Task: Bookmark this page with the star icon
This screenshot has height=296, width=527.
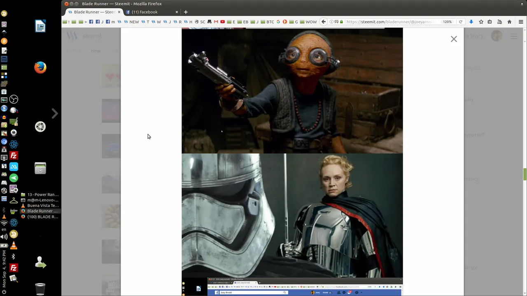Action: tap(481, 22)
